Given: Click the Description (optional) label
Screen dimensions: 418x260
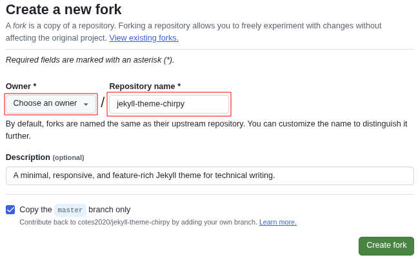Looking at the screenshot, I should (x=45, y=157).
